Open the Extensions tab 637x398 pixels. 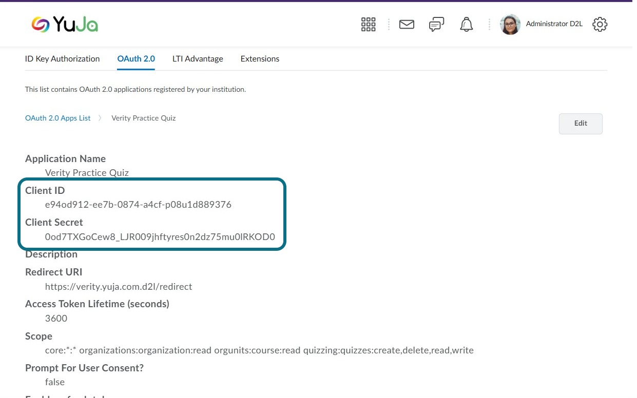(260, 58)
